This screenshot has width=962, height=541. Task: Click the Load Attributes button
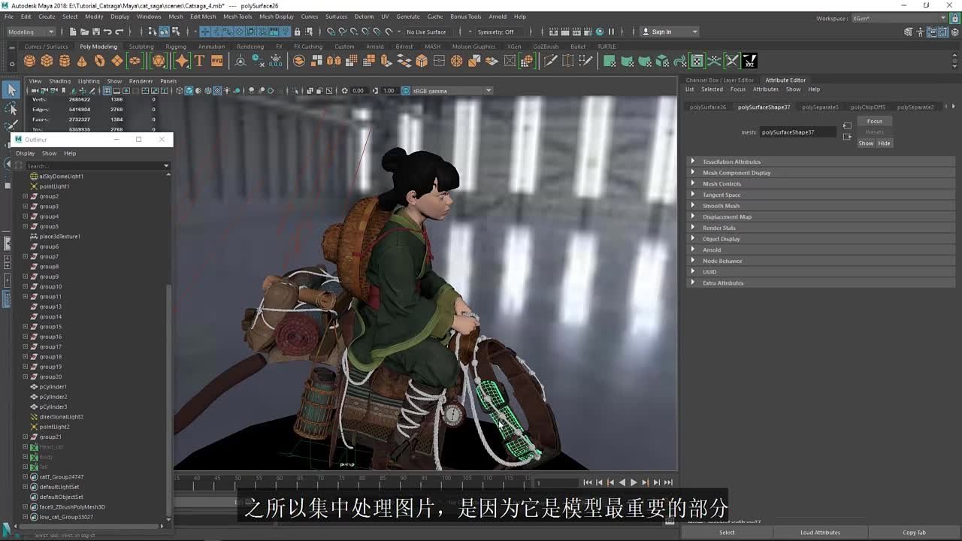[820, 532]
